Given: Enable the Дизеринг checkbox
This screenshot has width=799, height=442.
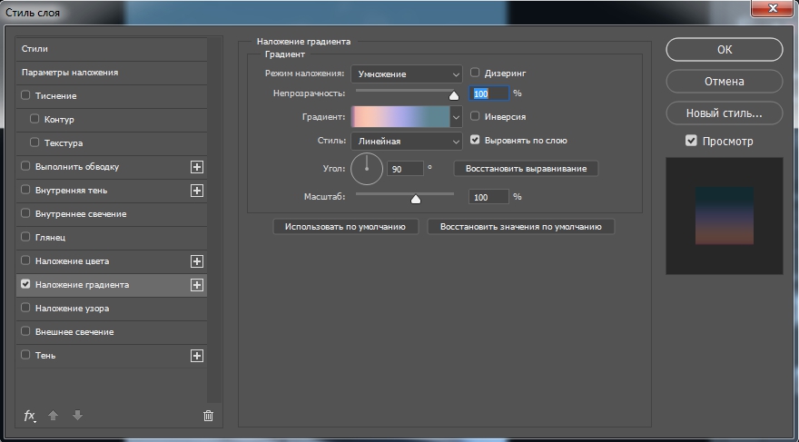Looking at the screenshot, I should (475, 73).
